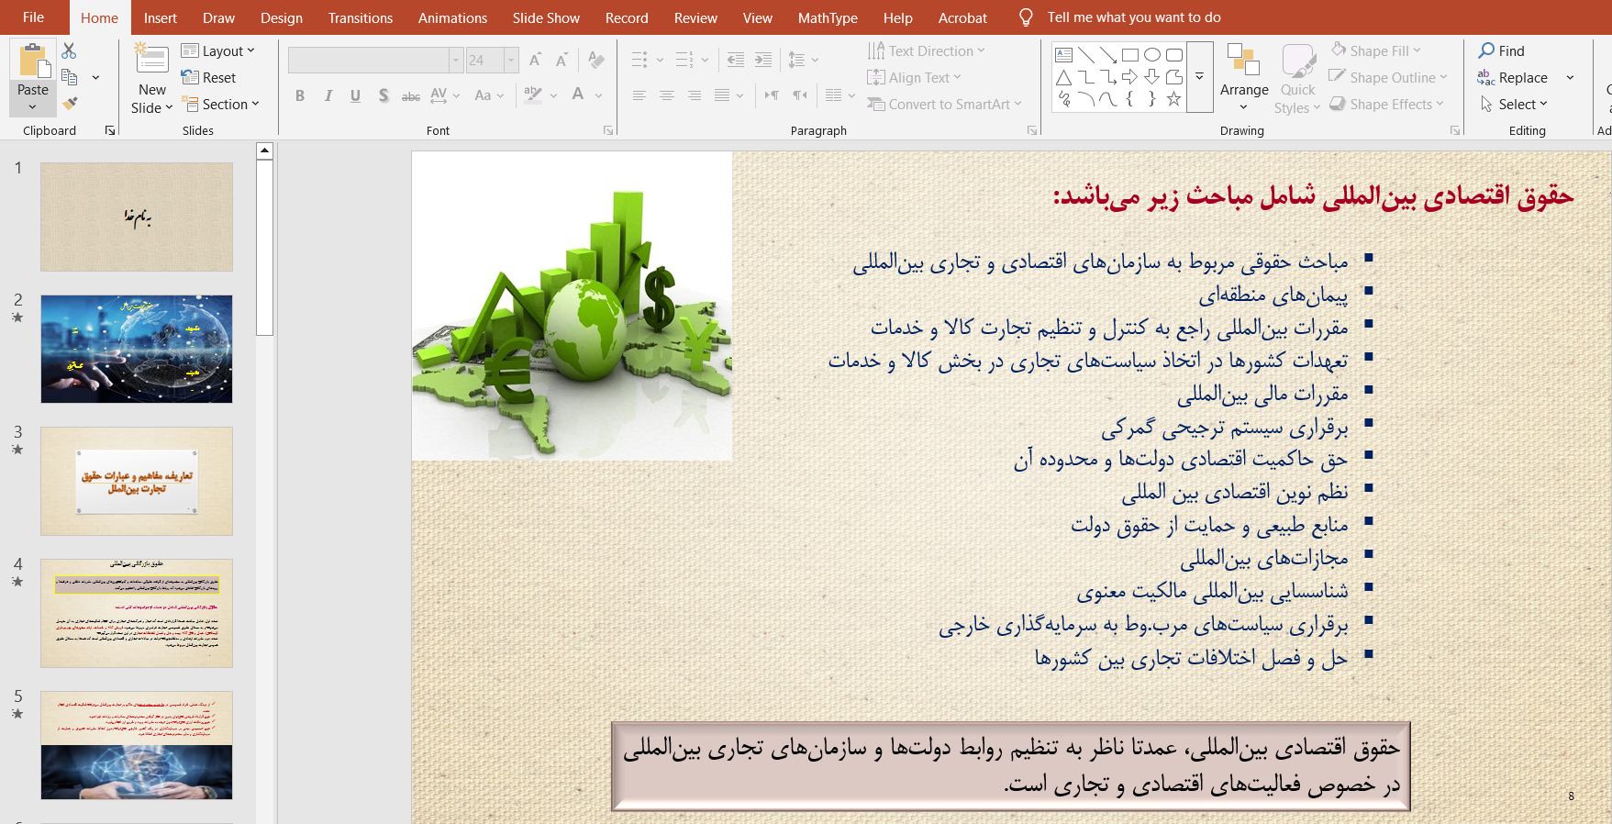This screenshot has height=824, width=1612.
Task: Expand the Layout dropdown
Action: point(218,51)
